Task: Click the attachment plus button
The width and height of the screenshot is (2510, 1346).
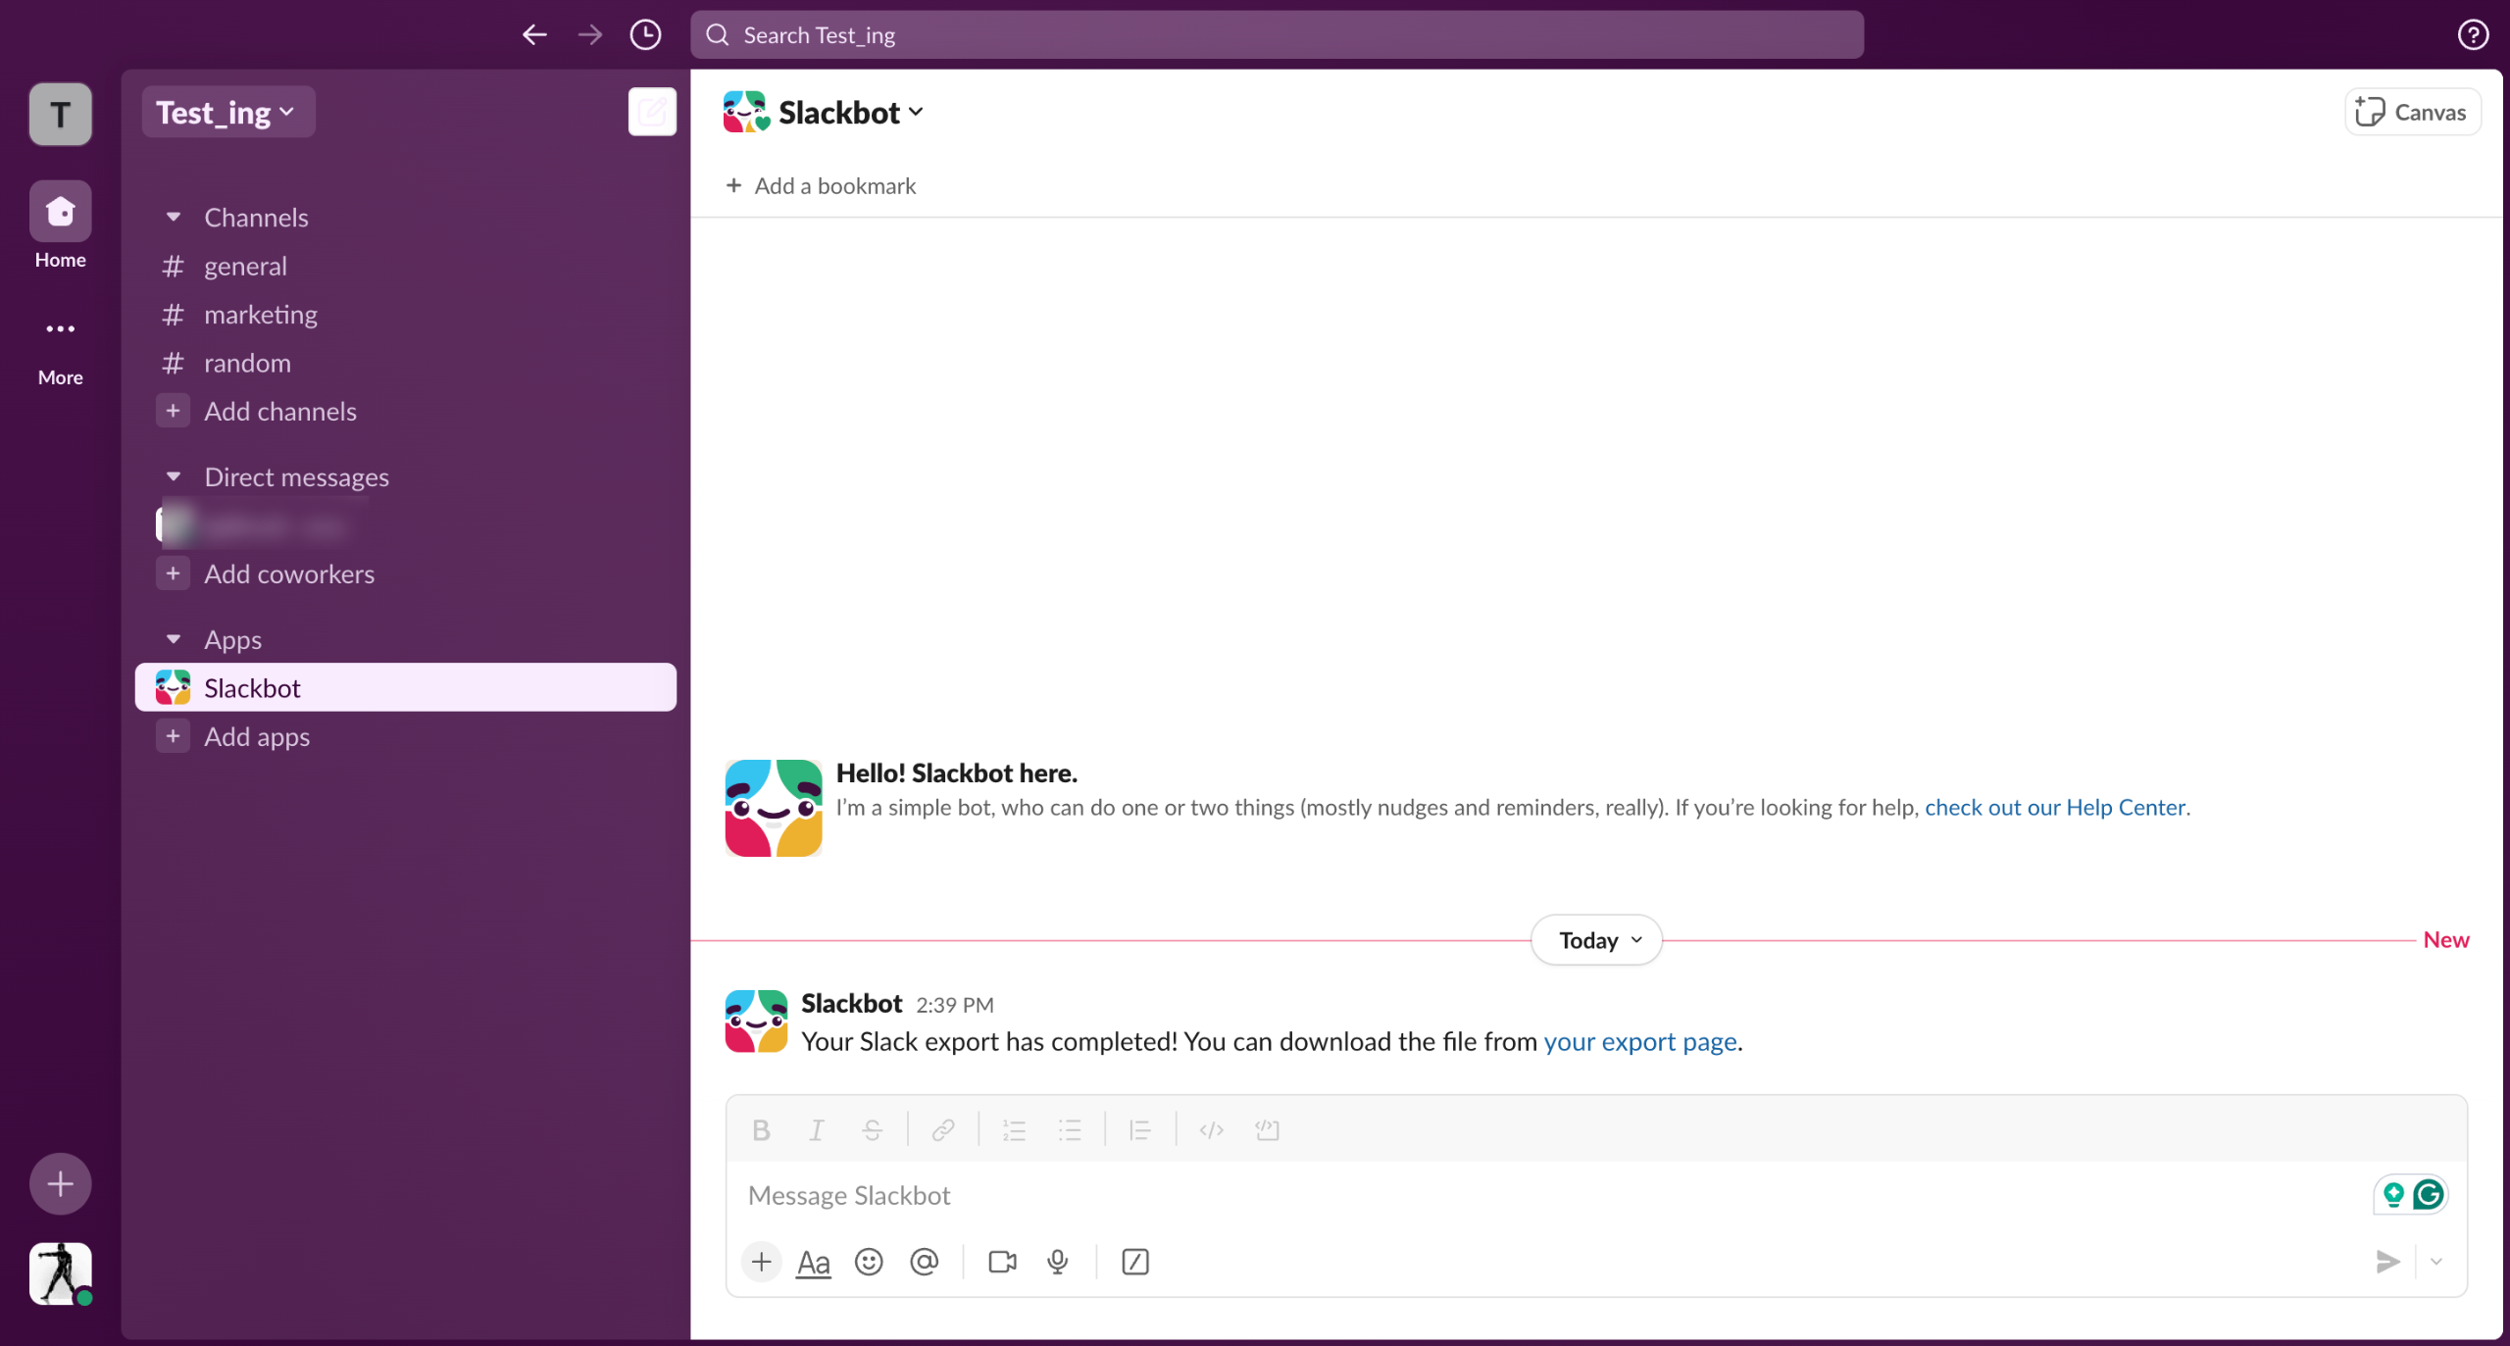Action: 762,1262
